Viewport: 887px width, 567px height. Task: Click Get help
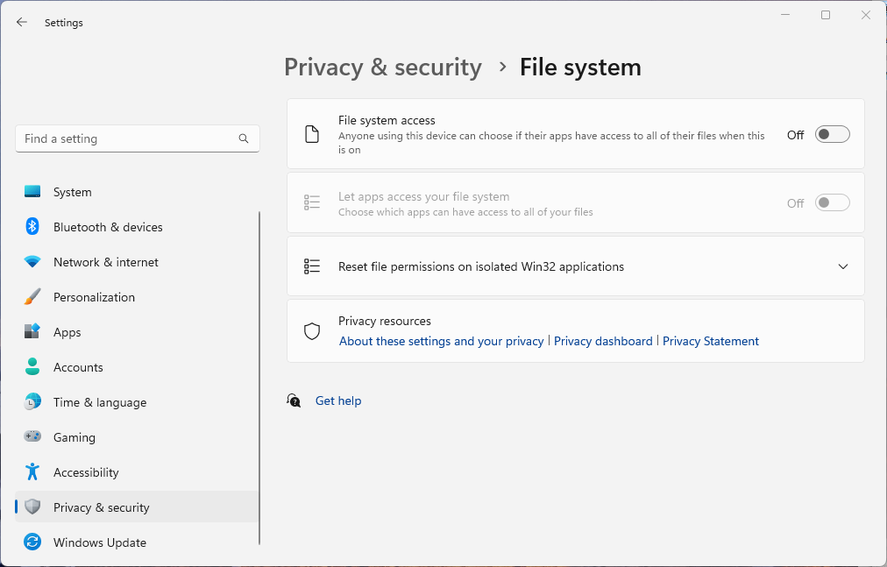(337, 400)
